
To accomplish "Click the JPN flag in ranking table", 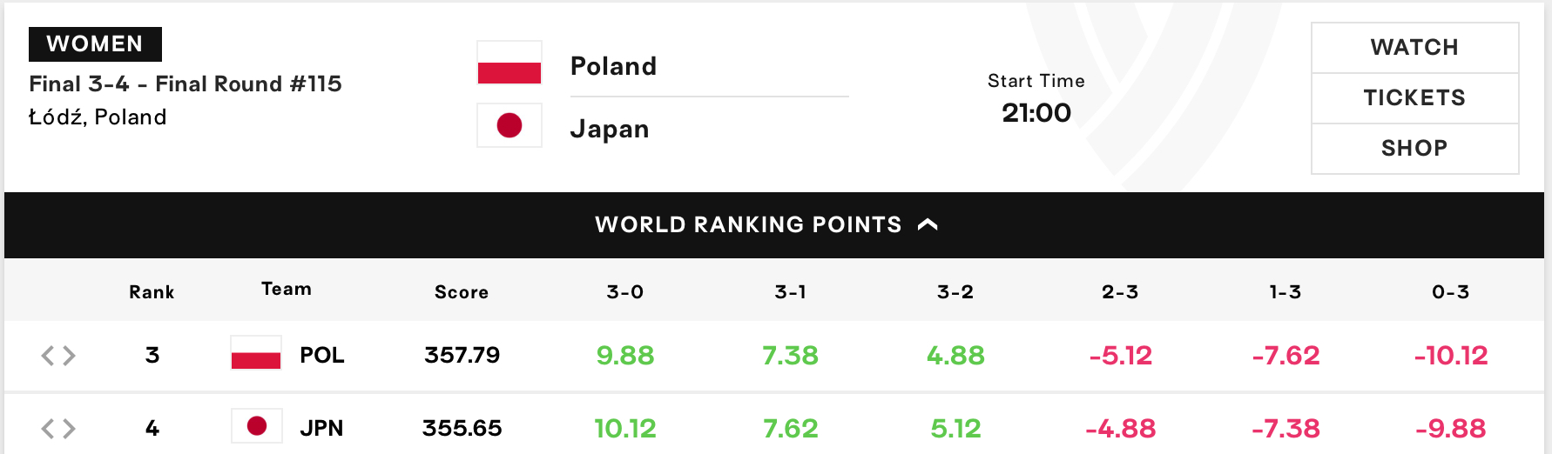I will pos(256,426).
